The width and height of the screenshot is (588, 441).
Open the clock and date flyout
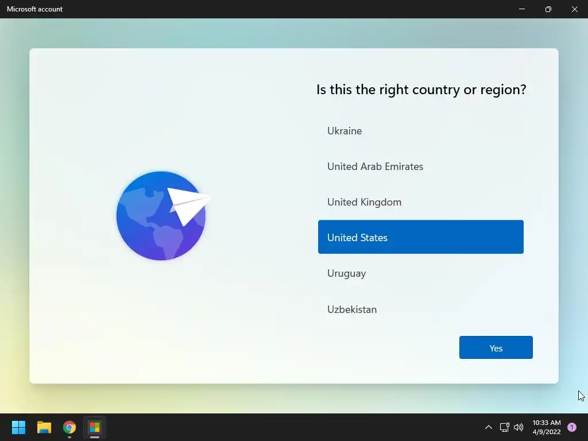(547, 427)
